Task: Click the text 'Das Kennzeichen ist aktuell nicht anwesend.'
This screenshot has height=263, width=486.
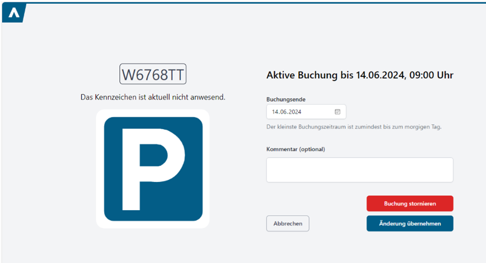Action: (153, 97)
